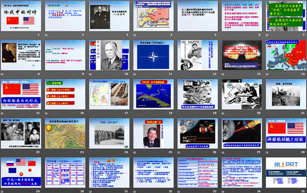This screenshot has height=193, width=307.
Task: Click the animation star icon under slide 29
Action: coord(2,191)
